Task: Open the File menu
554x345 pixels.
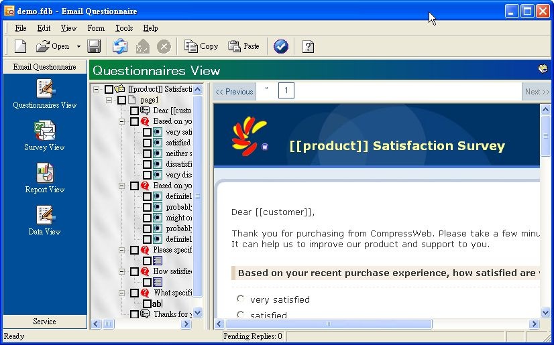Action: 21,28
